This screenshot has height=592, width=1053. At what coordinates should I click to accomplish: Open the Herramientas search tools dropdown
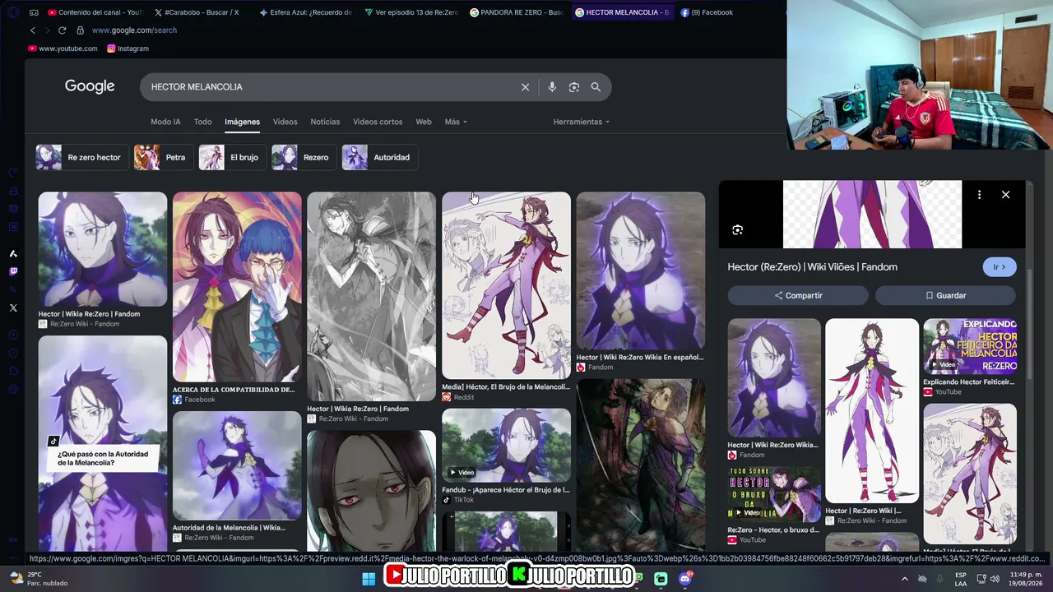point(582,122)
